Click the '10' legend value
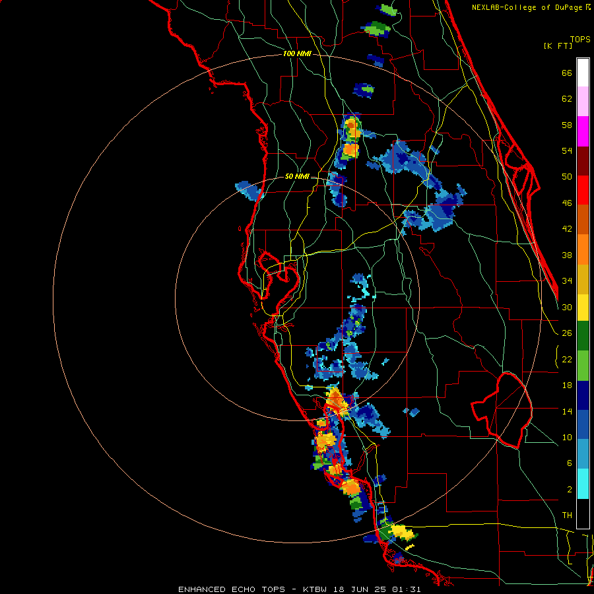 (x=567, y=438)
